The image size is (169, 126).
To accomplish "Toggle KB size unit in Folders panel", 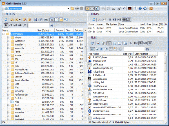I will click(x=10, y=25).
